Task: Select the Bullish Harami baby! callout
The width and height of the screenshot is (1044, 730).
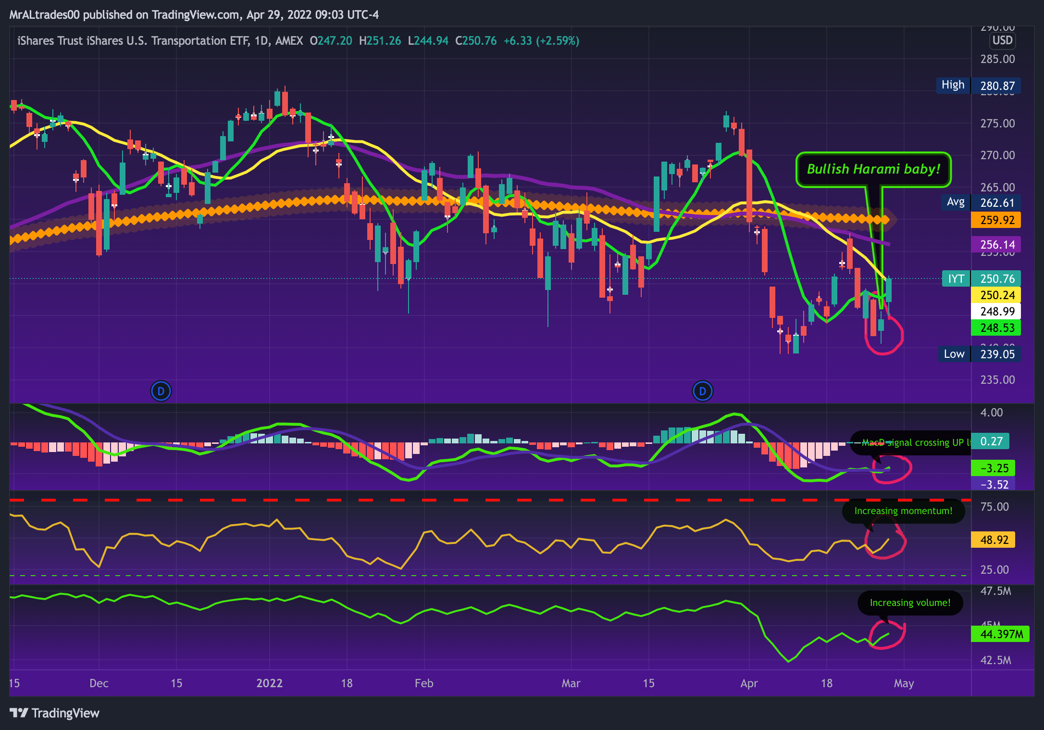Action: pyautogui.click(x=873, y=169)
